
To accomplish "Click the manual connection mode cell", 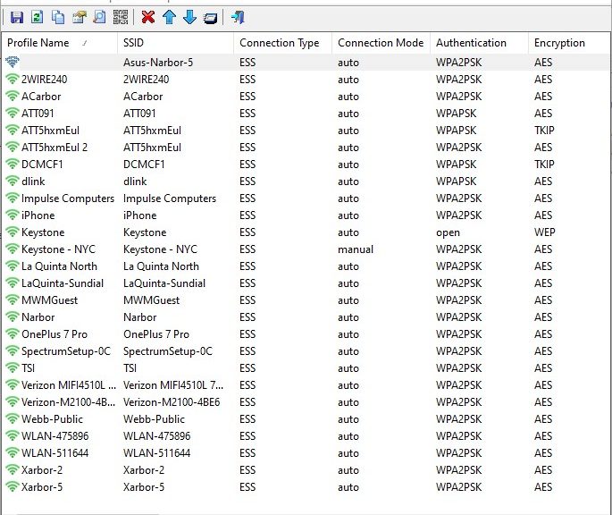I will click(356, 249).
